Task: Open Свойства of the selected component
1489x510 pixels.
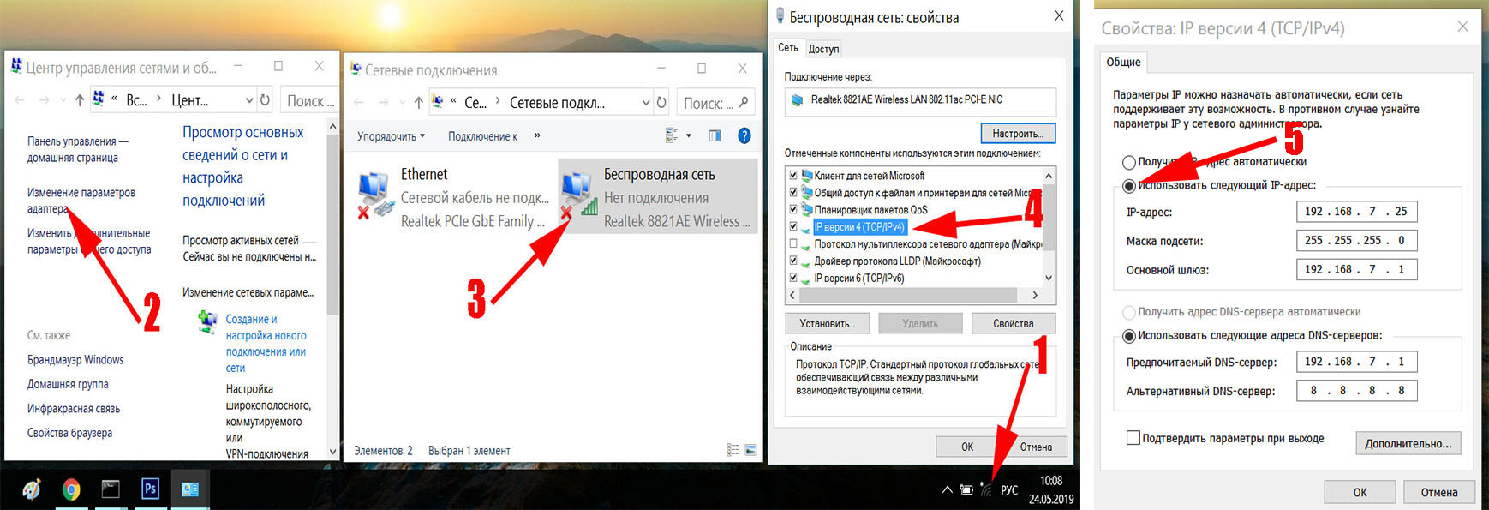Action: (1014, 323)
